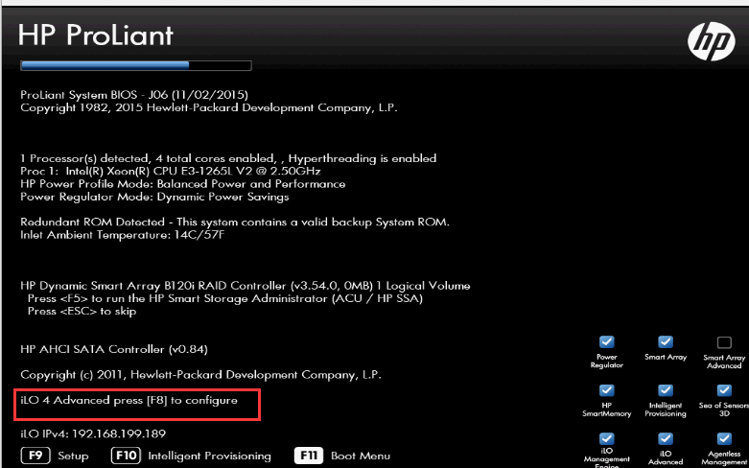The height and width of the screenshot is (468, 749).
Task: Click the iLO IPv4 address line
Action: [x=92, y=434]
